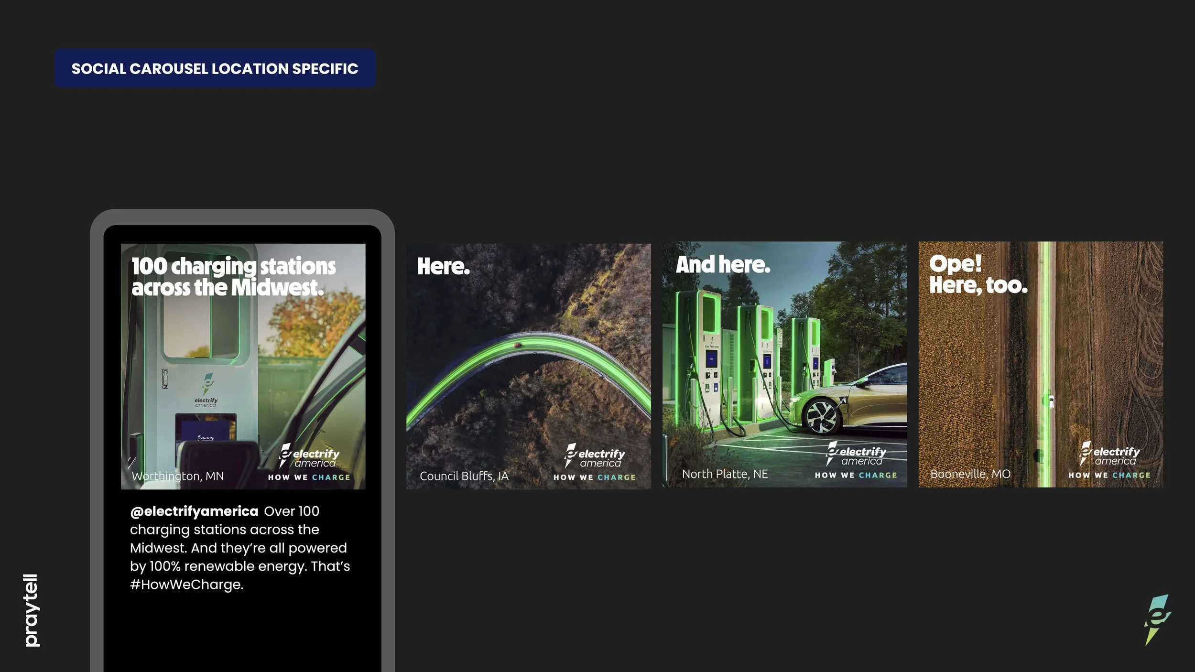1195x672 pixels.
Task: Click the North Platte, NE location label
Action: pos(725,474)
